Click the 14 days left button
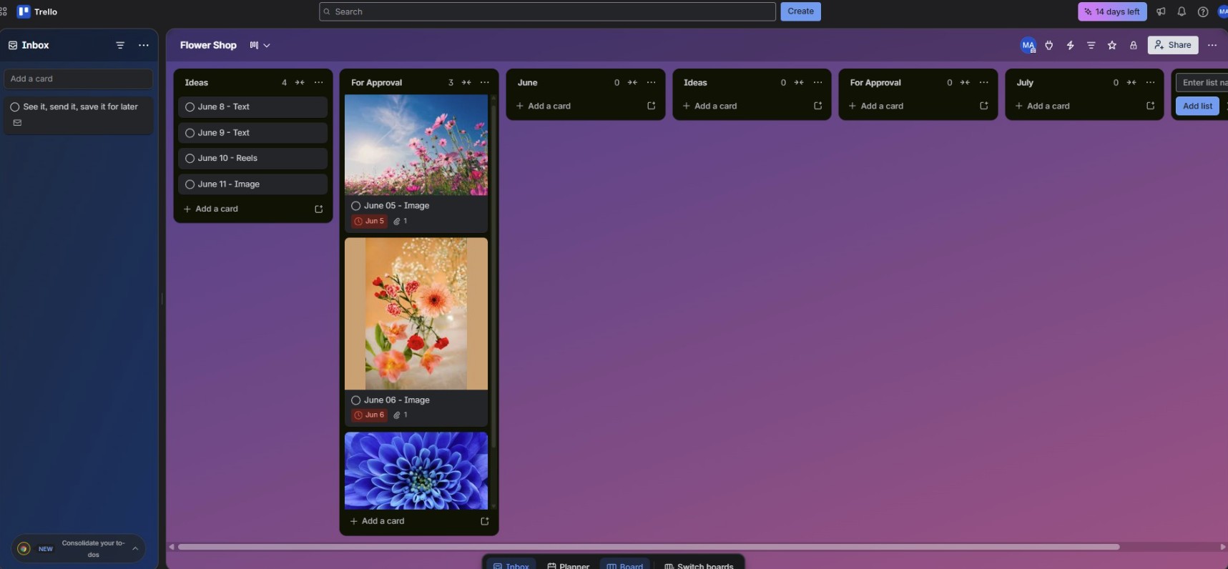This screenshot has width=1228, height=569. (1112, 11)
